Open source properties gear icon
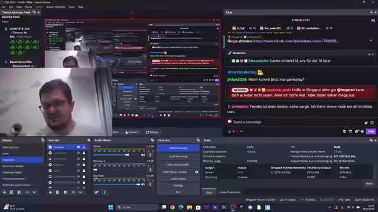Viewport: 378px width, 212px height. point(66,193)
